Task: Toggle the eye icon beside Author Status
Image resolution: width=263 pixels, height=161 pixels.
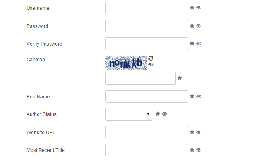Action: tap(165, 114)
